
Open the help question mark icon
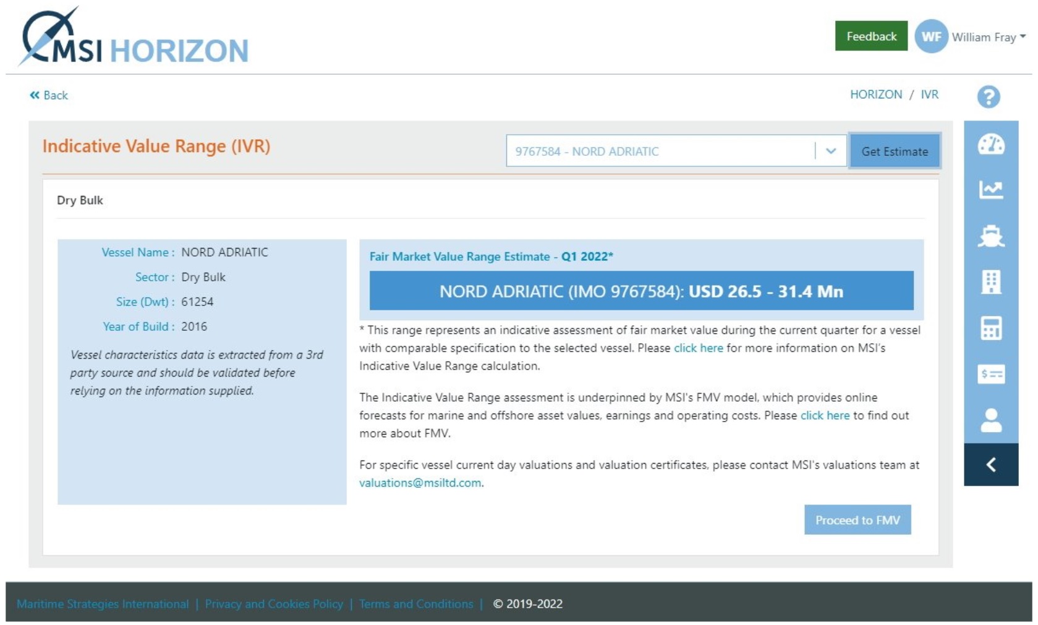point(988,96)
